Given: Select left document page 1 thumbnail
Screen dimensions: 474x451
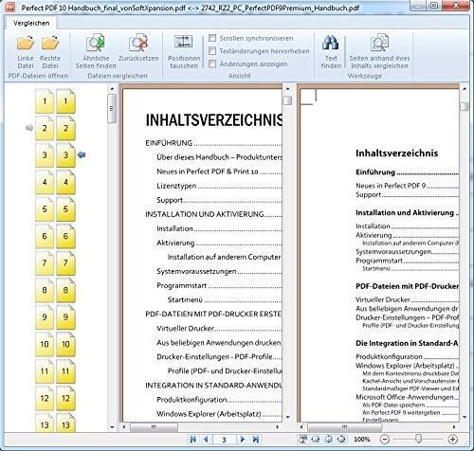Looking at the screenshot, I should point(45,101).
